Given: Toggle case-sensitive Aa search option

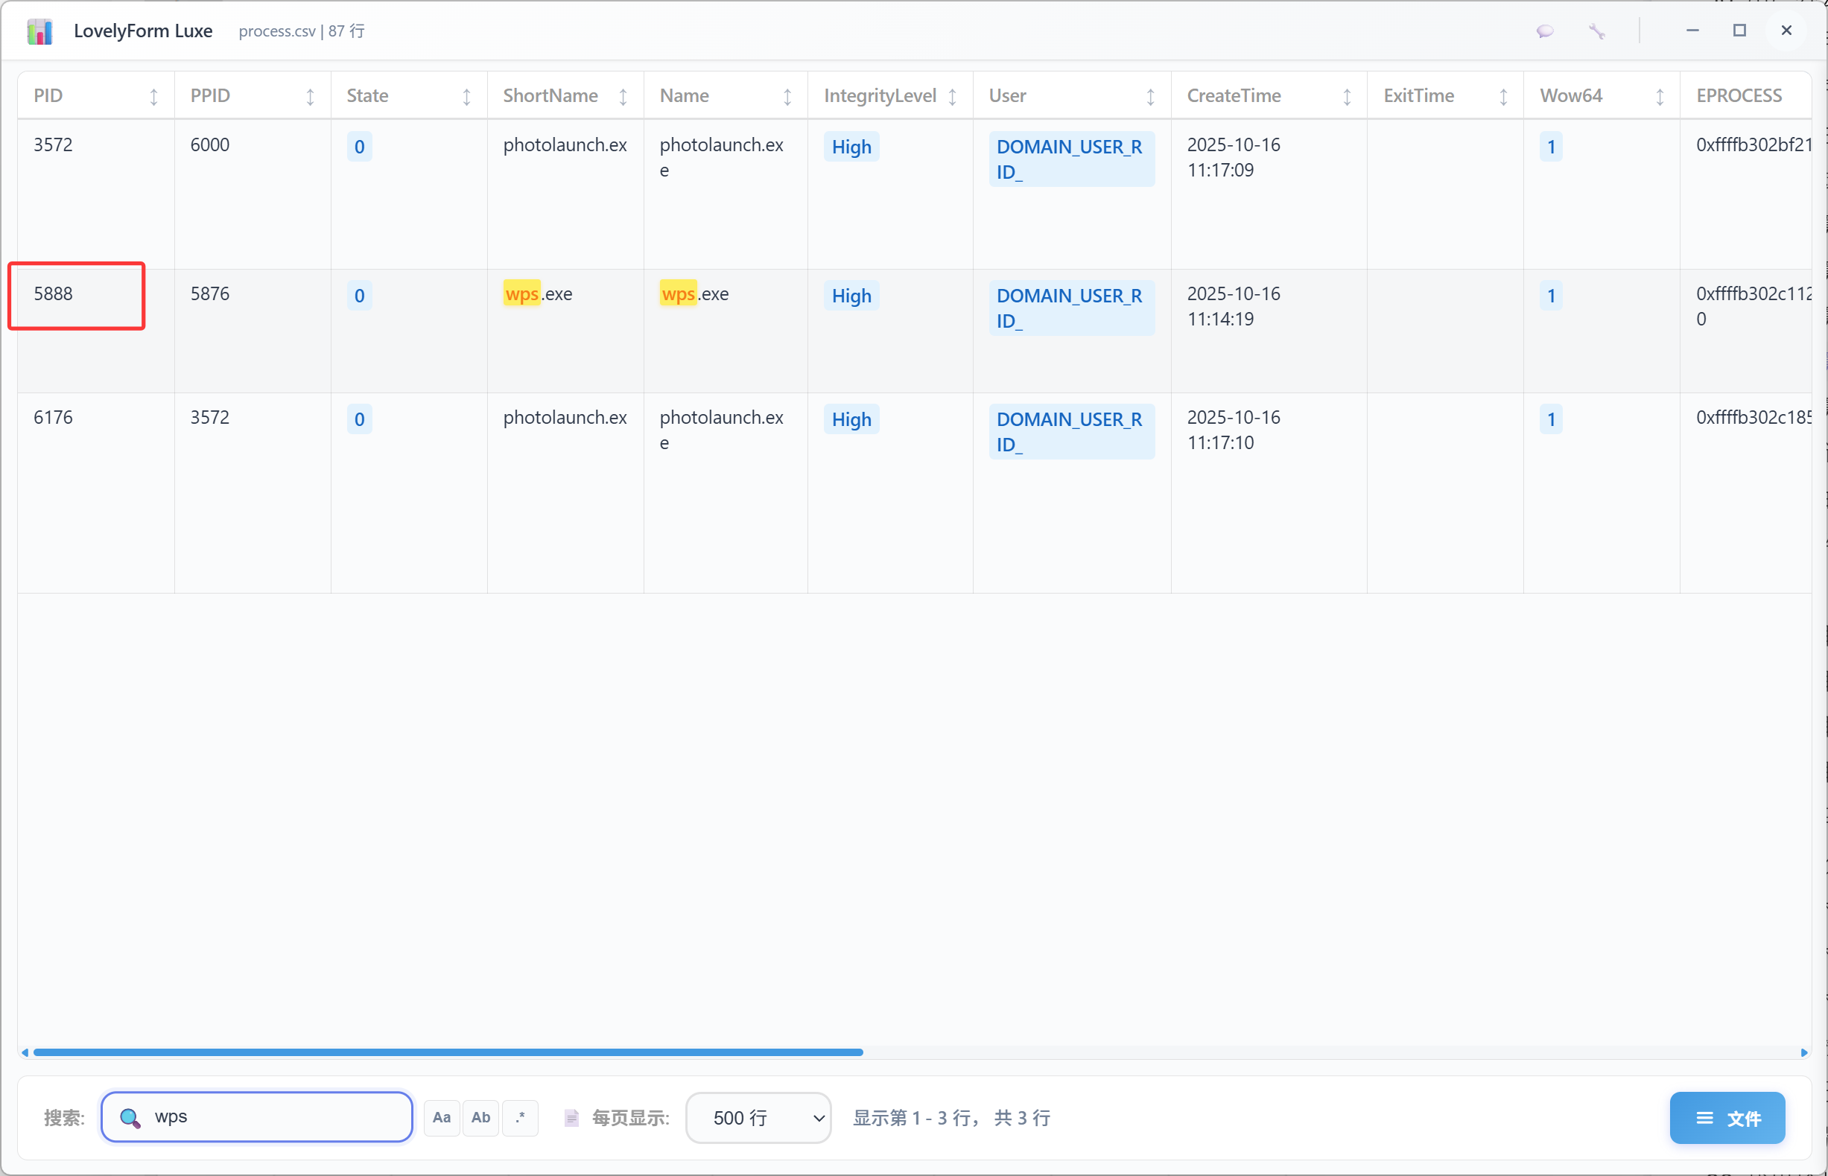Looking at the screenshot, I should tap(441, 1118).
